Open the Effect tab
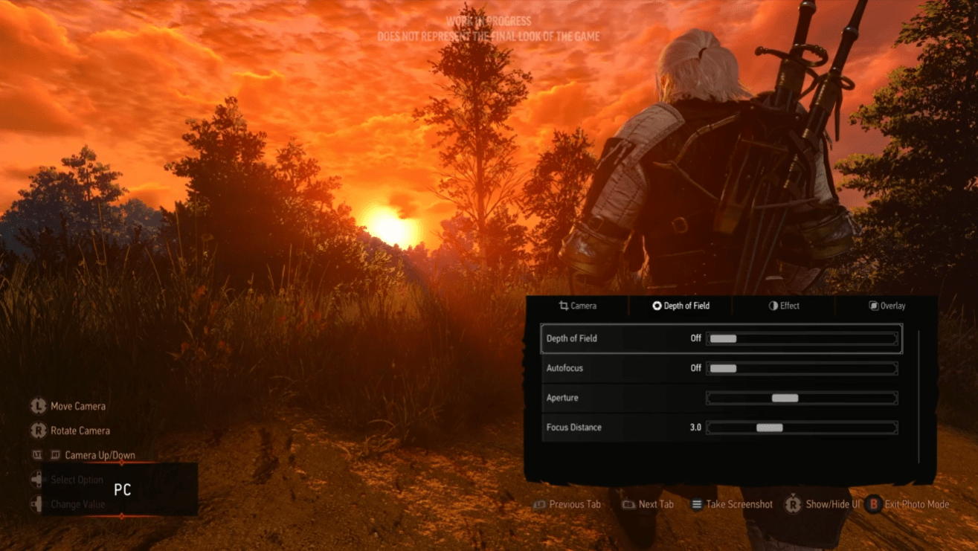The height and width of the screenshot is (551, 978). [x=784, y=306]
